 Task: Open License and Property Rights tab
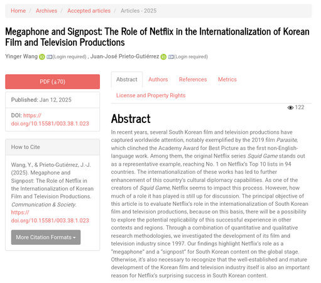pyautogui.click(x=151, y=95)
